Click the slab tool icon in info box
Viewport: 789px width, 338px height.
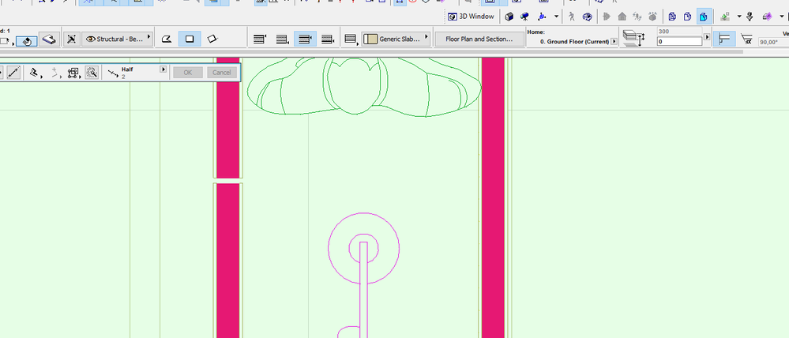(50, 39)
